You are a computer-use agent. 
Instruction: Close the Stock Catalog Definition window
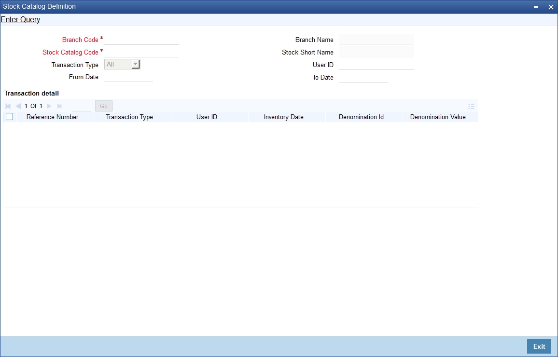[551, 7]
